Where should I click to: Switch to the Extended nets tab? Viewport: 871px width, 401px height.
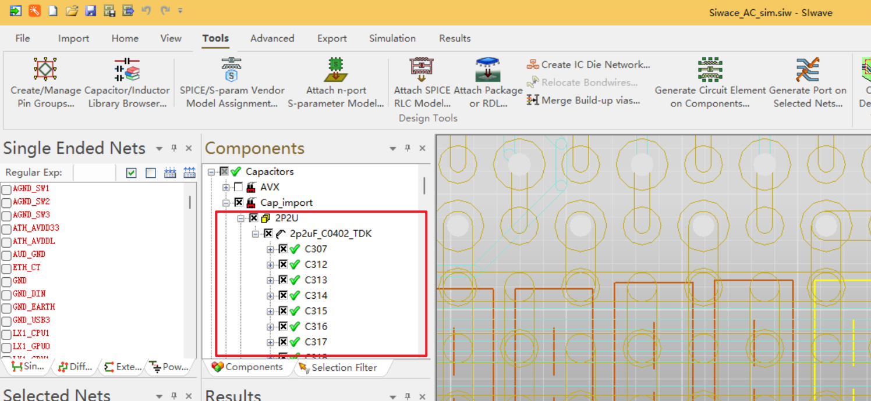[x=123, y=367]
